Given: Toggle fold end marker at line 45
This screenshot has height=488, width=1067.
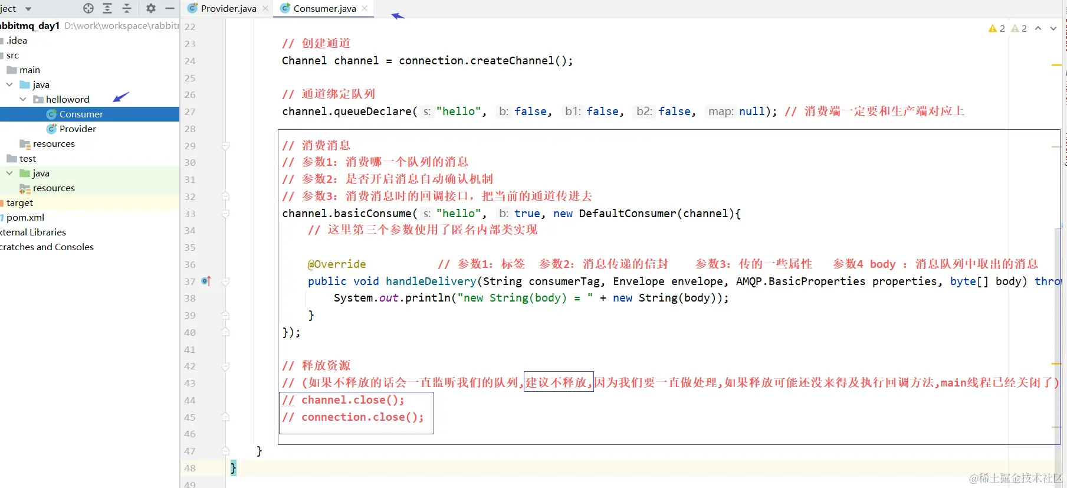Looking at the screenshot, I should 225,417.
